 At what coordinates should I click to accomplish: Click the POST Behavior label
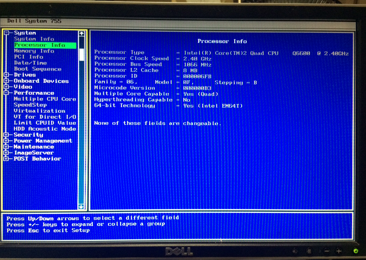click(38, 158)
